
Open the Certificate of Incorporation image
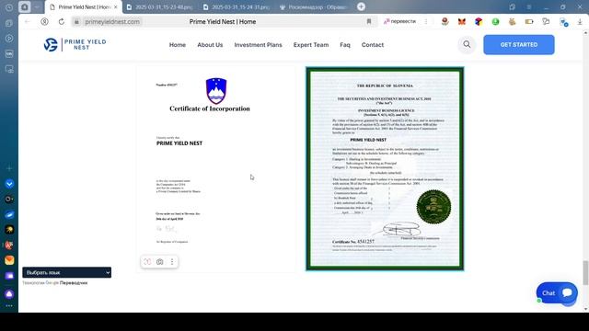point(216,169)
